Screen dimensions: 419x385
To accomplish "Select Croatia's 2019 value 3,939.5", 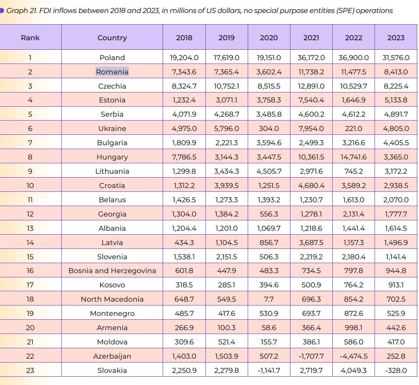I will [x=227, y=185].
